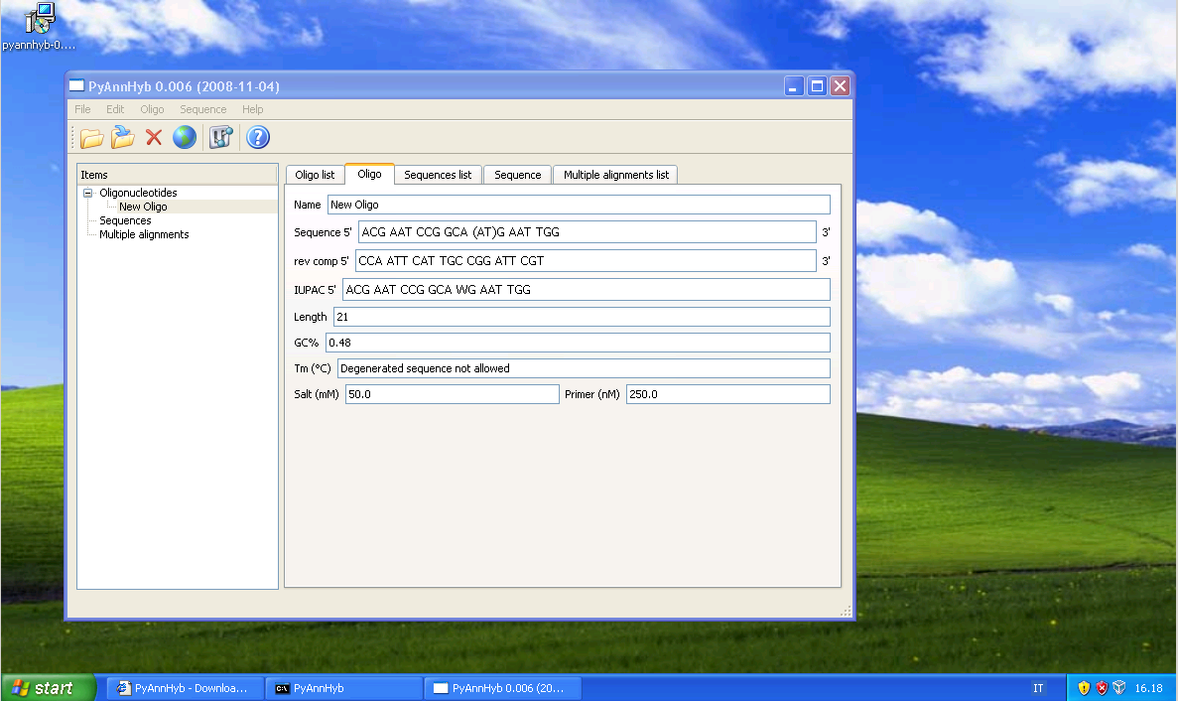Click the Primer (nM) input field
The height and width of the screenshot is (701, 1178).
point(728,394)
